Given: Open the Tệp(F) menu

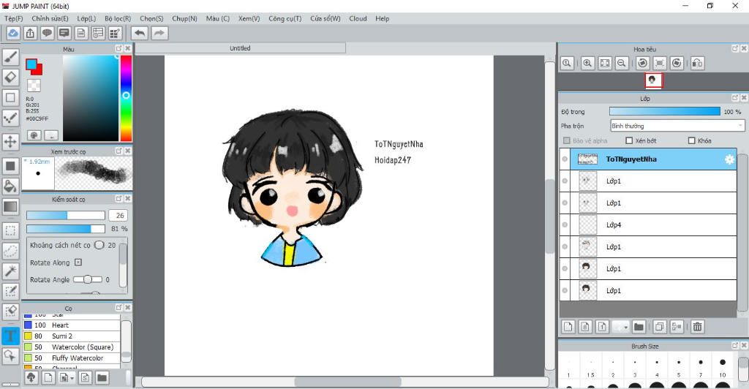Looking at the screenshot, I should [14, 18].
